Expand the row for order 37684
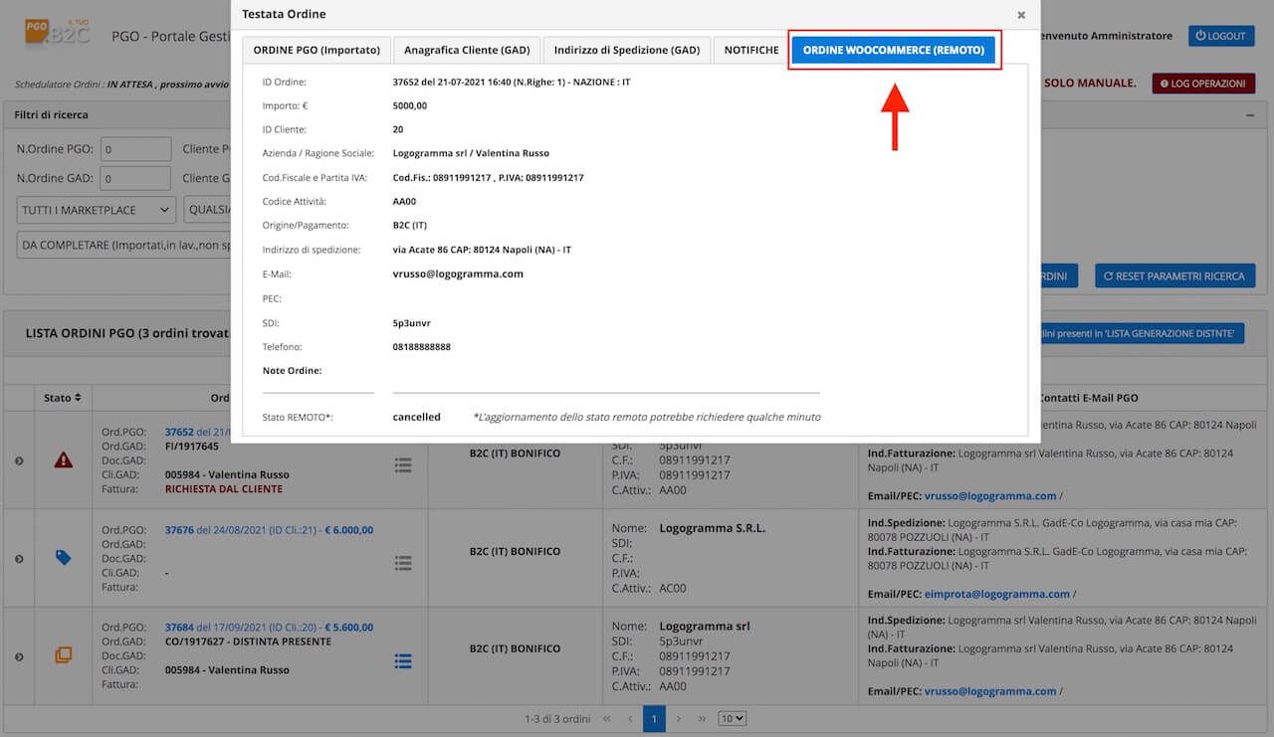The width and height of the screenshot is (1274, 737). pos(19,656)
